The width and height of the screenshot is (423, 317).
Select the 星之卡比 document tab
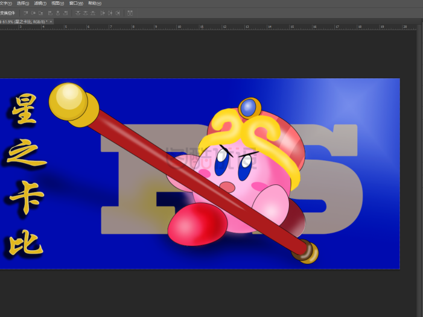(23, 22)
